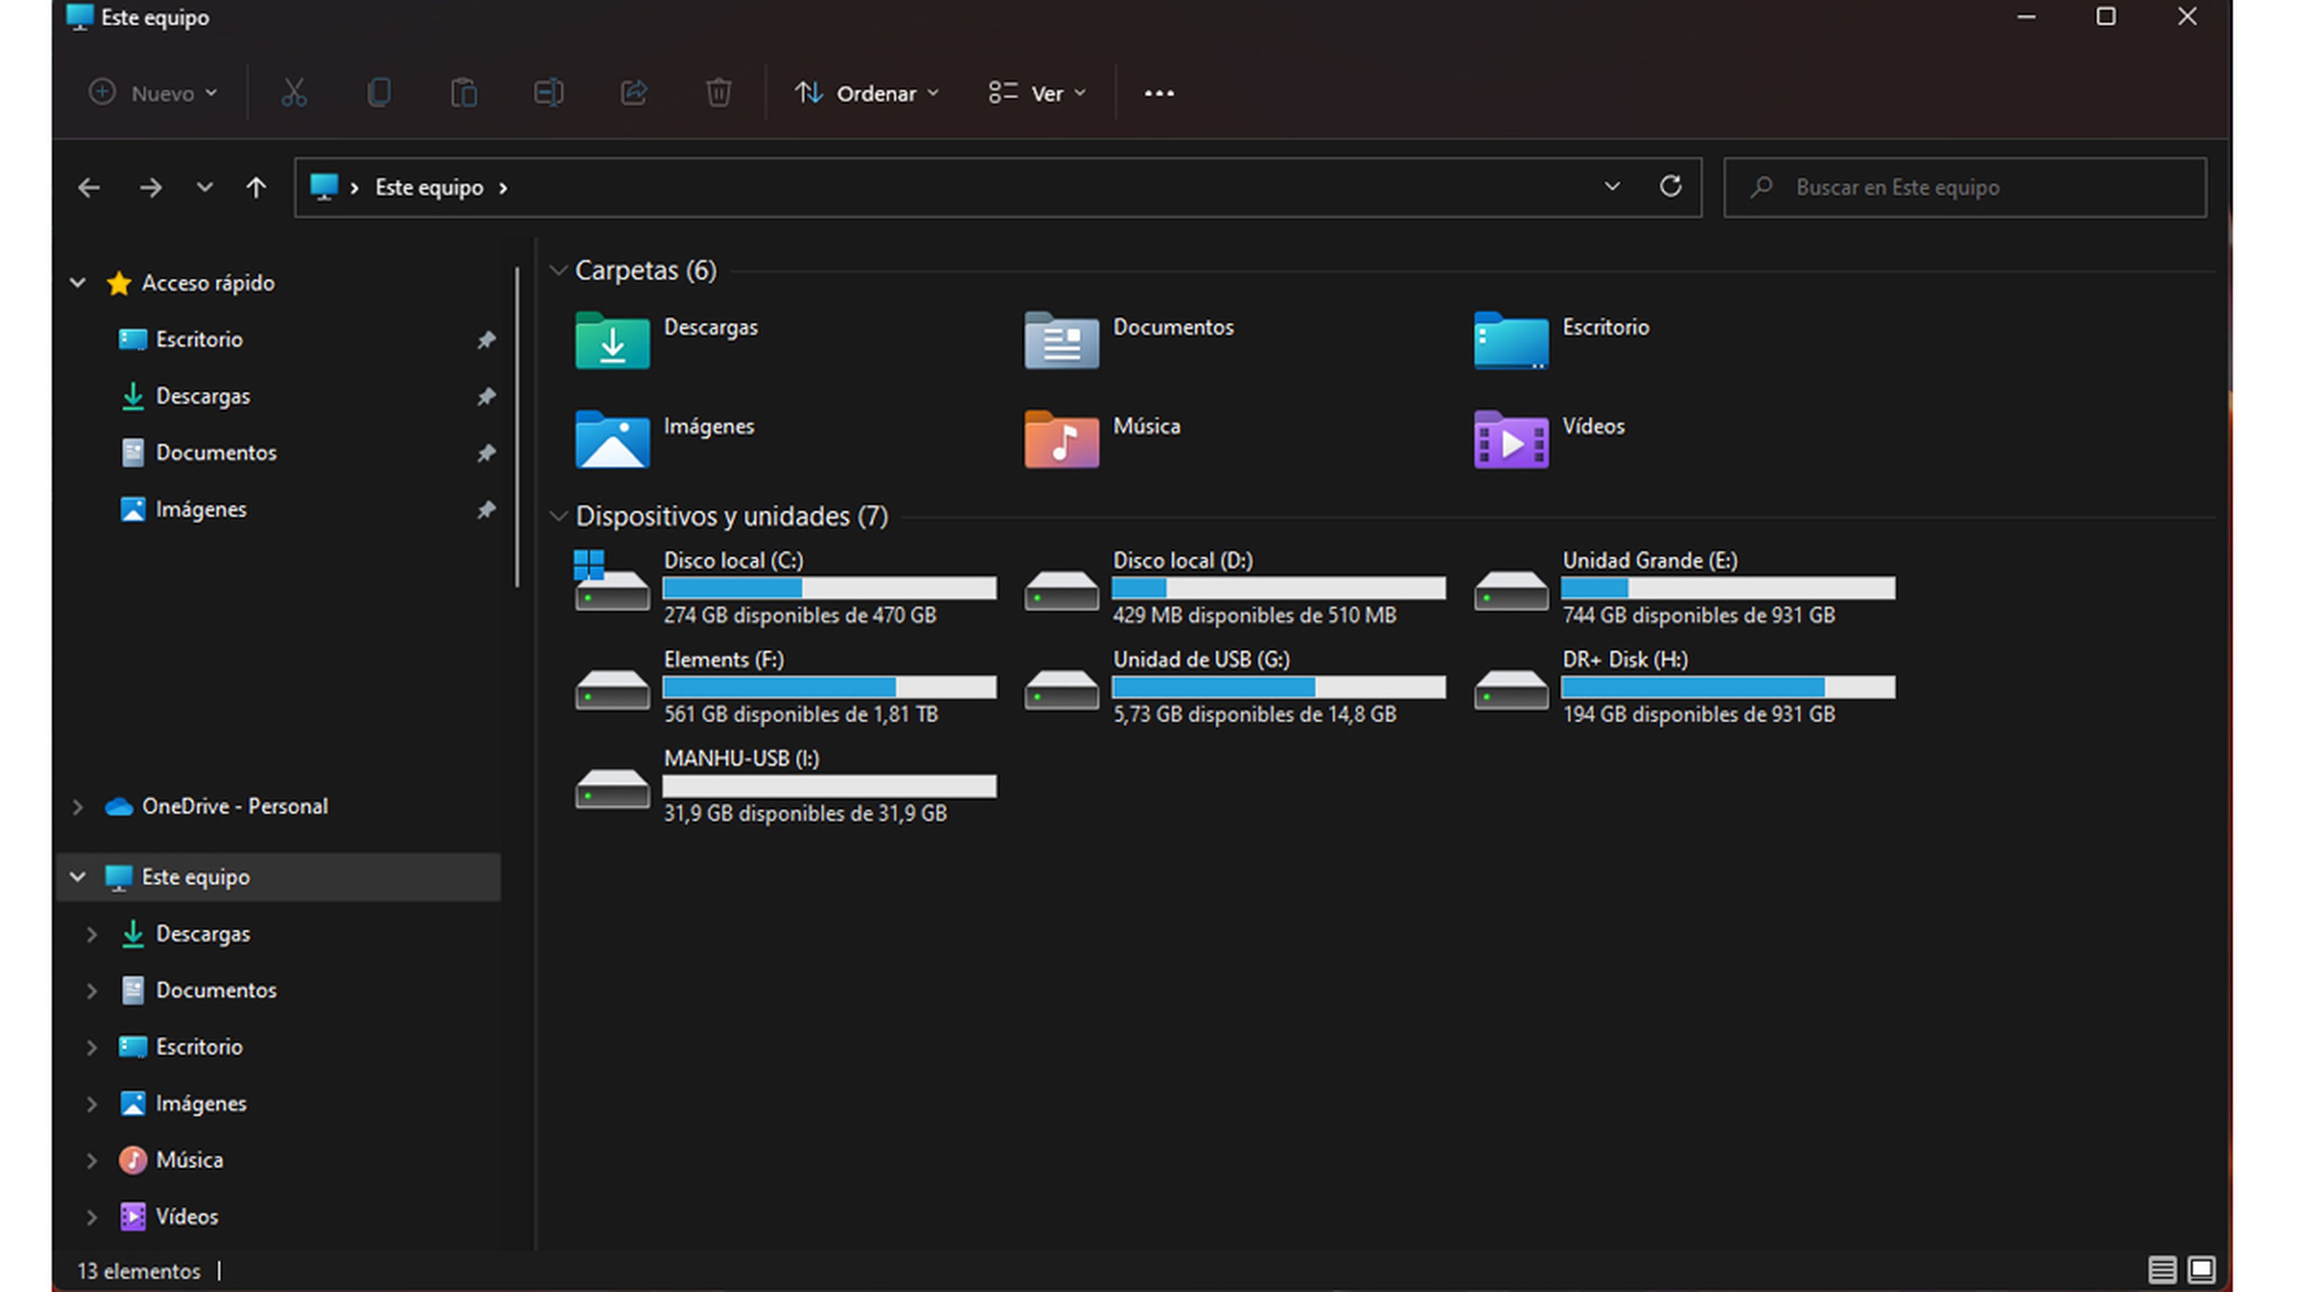Select the Unidad de USB (G:) drive icon
The height and width of the screenshot is (1292, 2298).
pyautogui.click(x=1062, y=689)
